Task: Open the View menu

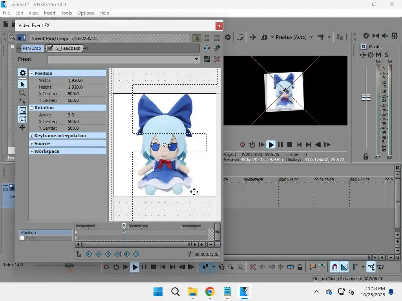Action: [34, 13]
